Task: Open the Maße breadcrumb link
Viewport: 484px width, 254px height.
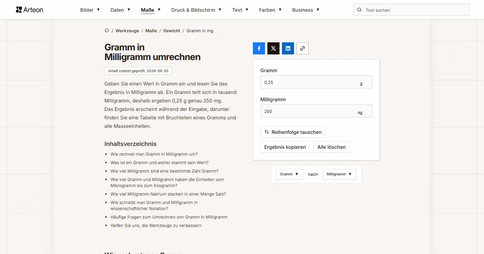Action: pyautogui.click(x=151, y=31)
